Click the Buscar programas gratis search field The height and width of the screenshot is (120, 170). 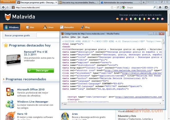[48, 35]
